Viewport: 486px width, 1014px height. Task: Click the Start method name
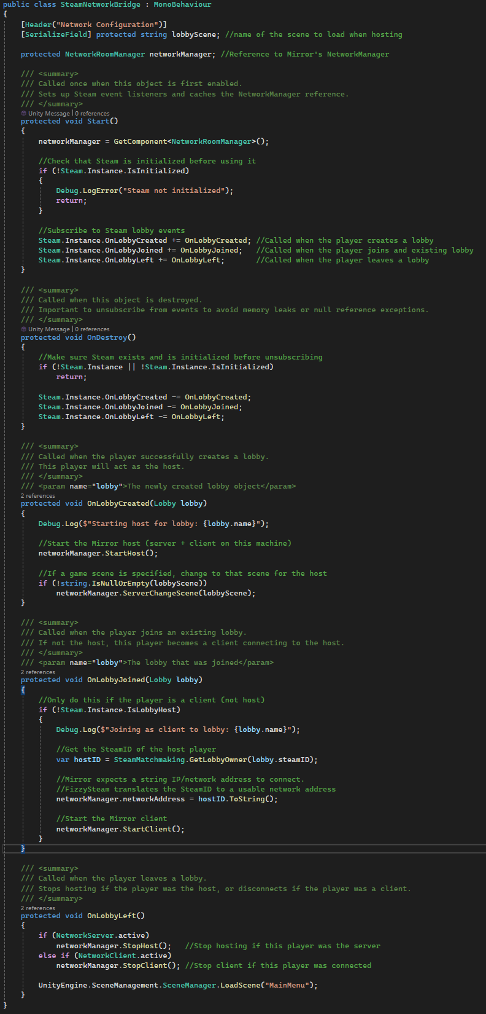point(98,121)
